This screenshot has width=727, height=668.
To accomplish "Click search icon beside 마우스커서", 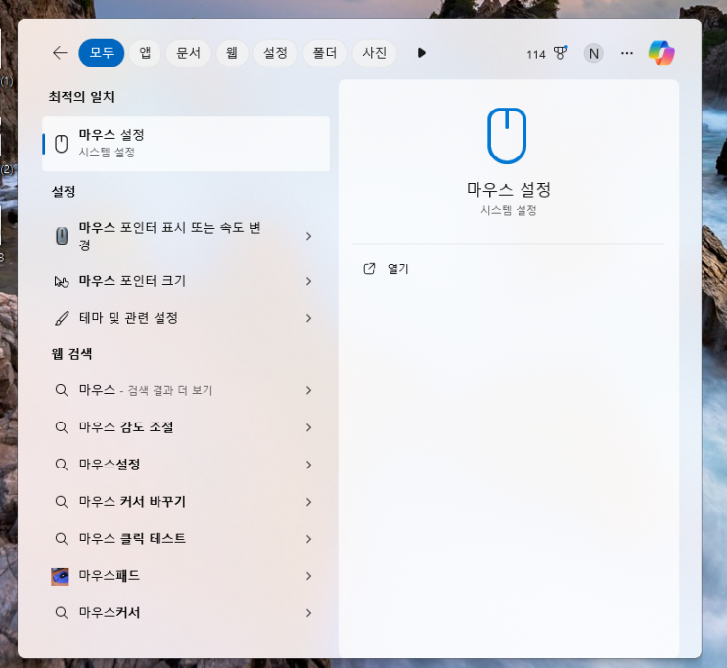I will coord(62,613).
